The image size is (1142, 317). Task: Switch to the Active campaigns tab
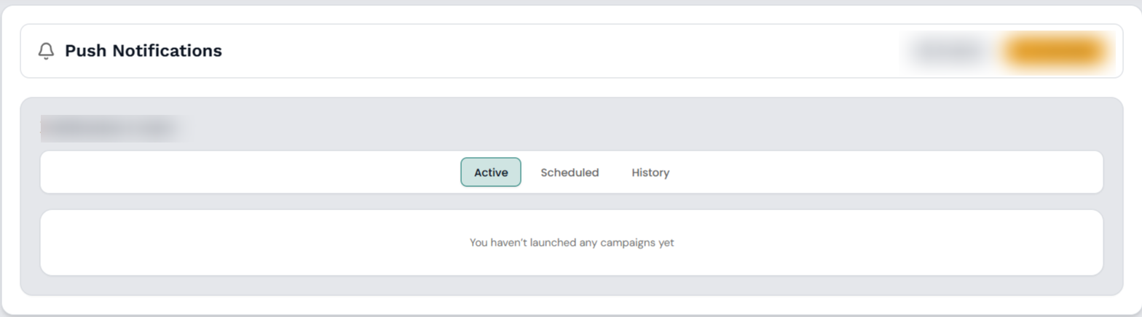pos(491,172)
